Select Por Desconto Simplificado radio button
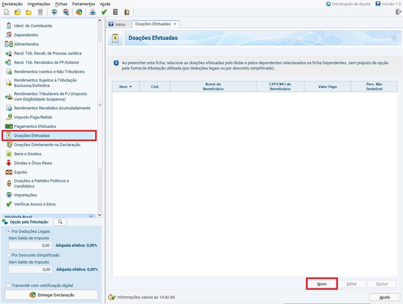 pyautogui.click(x=8, y=255)
